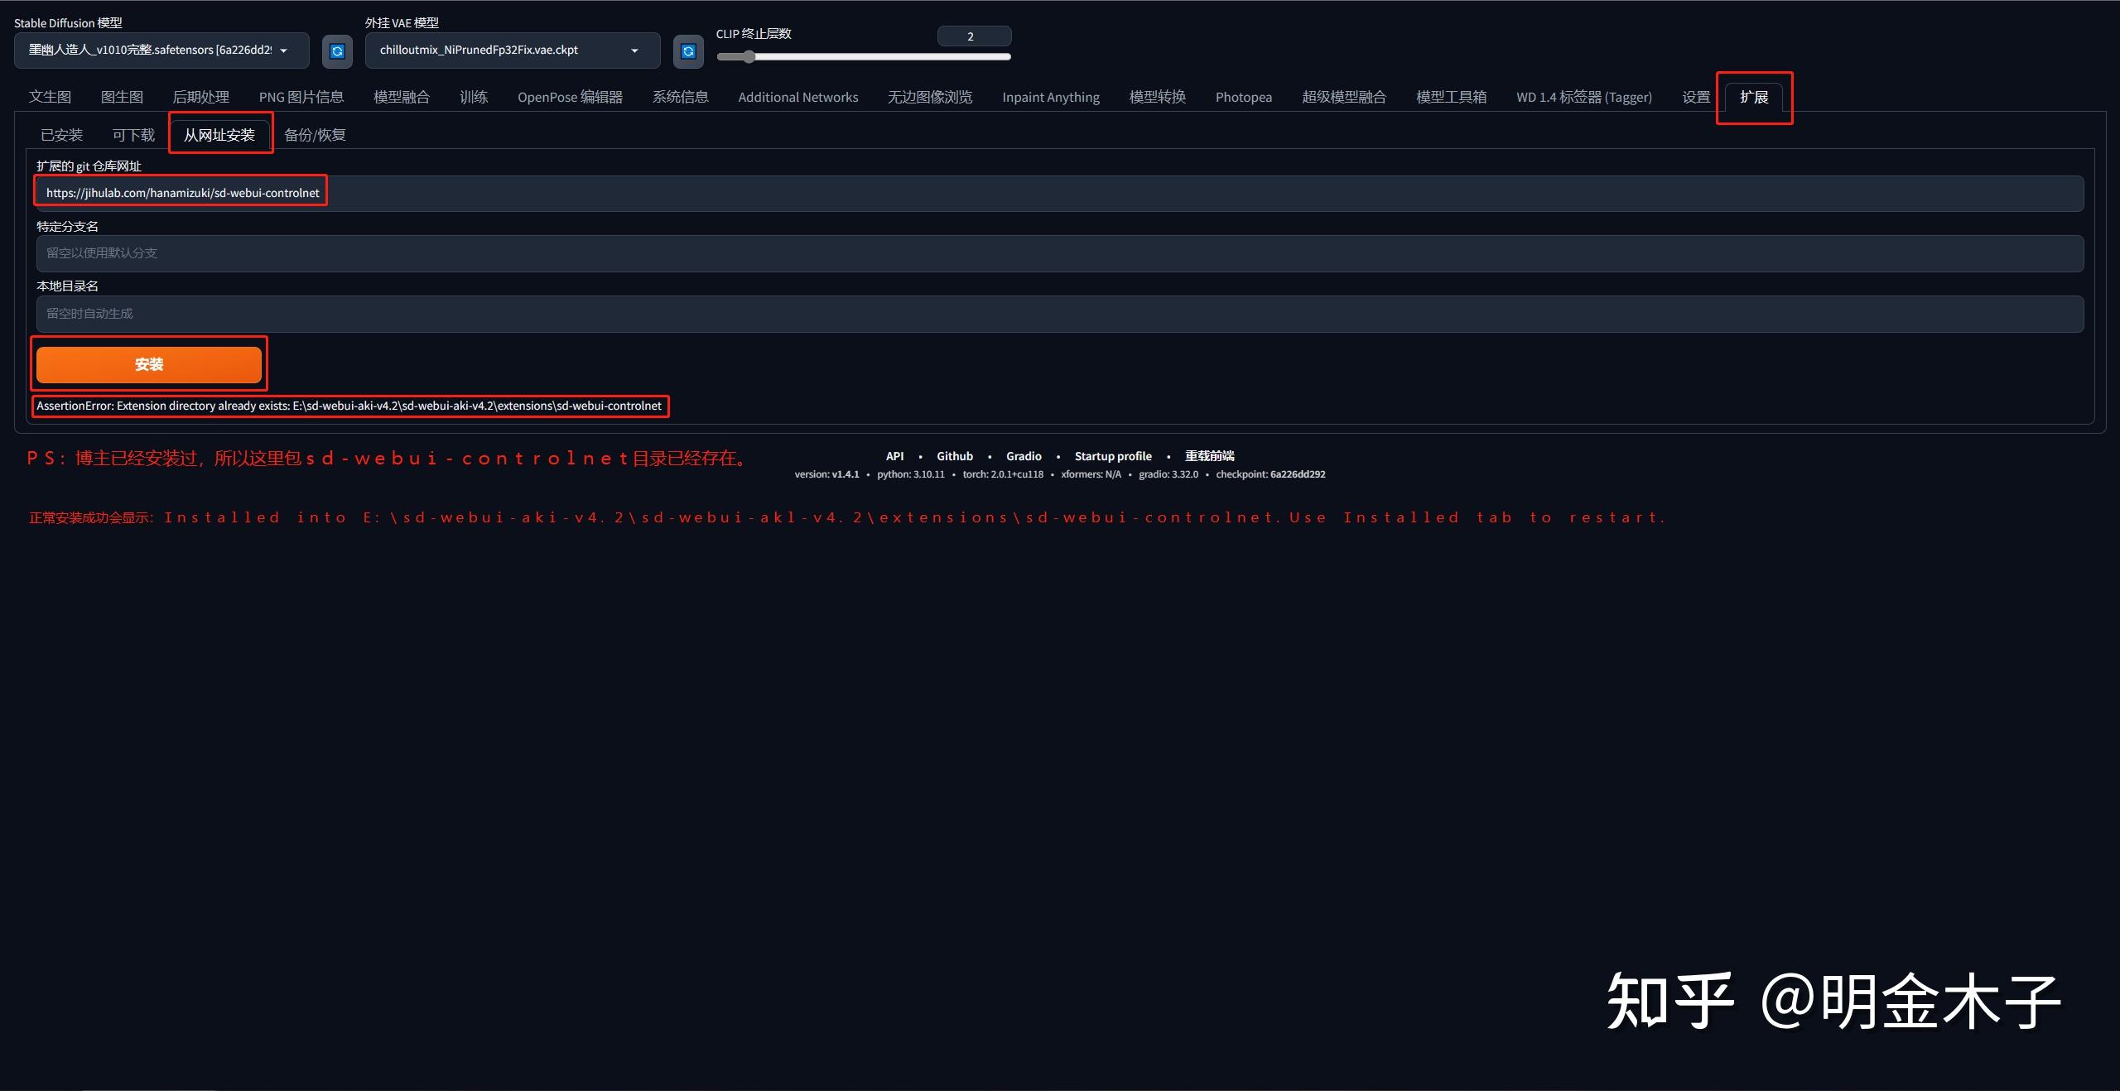Click the Startup profile link
Image resolution: width=2120 pixels, height=1091 pixels.
[x=1112, y=456]
